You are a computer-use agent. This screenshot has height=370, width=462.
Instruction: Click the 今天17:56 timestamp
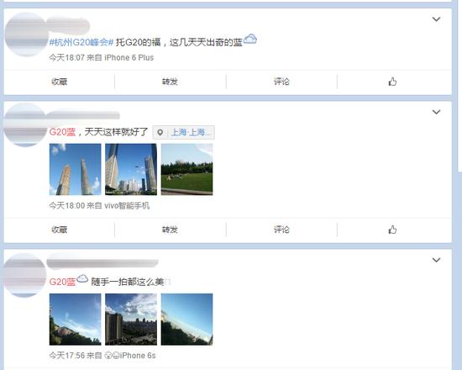click(67, 355)
